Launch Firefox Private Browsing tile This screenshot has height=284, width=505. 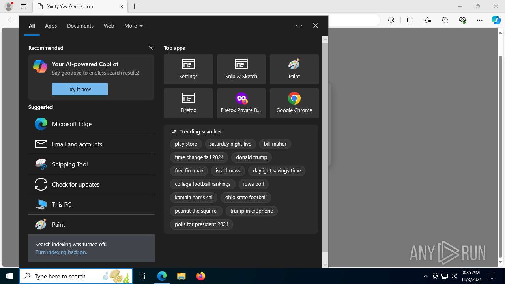(x=241, y=103)
